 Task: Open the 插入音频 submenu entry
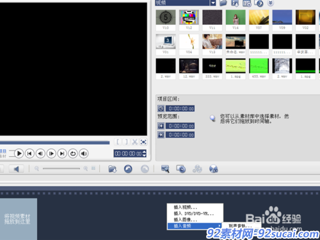pos(195,226)
